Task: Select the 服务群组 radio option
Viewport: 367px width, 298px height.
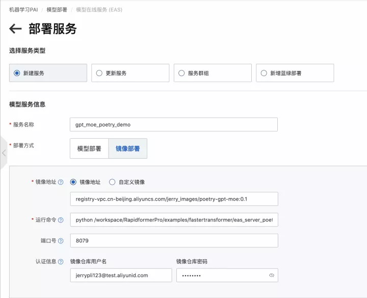Action: 181,73
